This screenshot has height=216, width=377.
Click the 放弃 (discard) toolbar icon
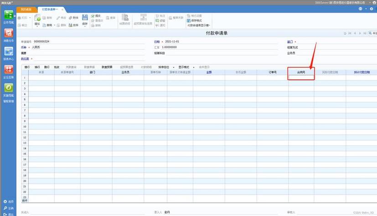pos(73,25)
